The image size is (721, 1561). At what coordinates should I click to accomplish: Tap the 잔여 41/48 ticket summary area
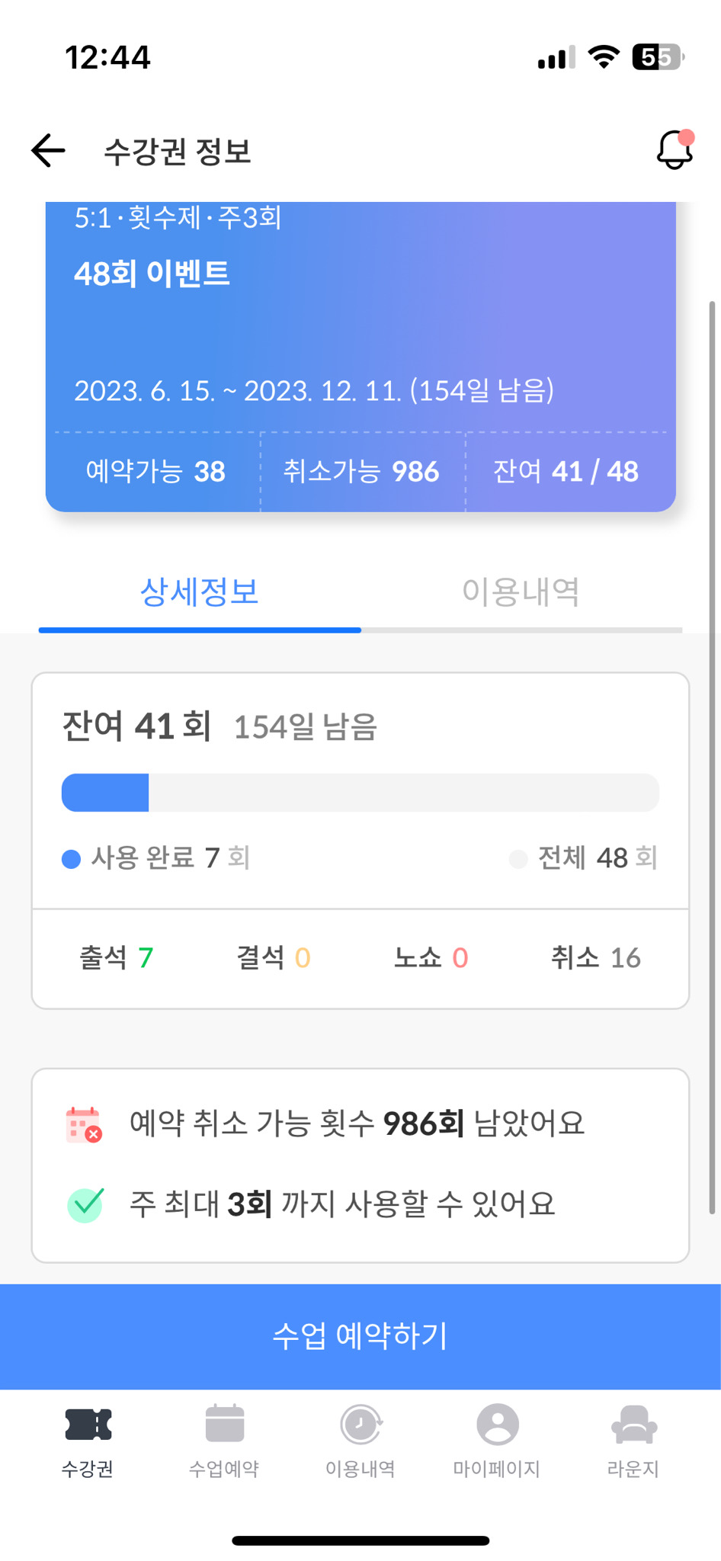coord(570,472)
